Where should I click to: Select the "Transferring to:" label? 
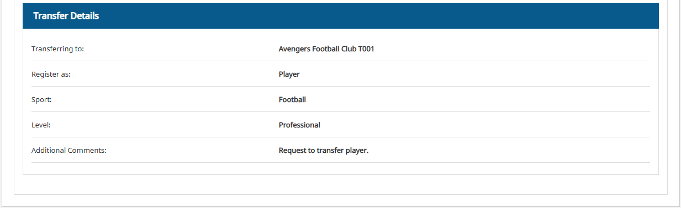(x=57, y=49)
